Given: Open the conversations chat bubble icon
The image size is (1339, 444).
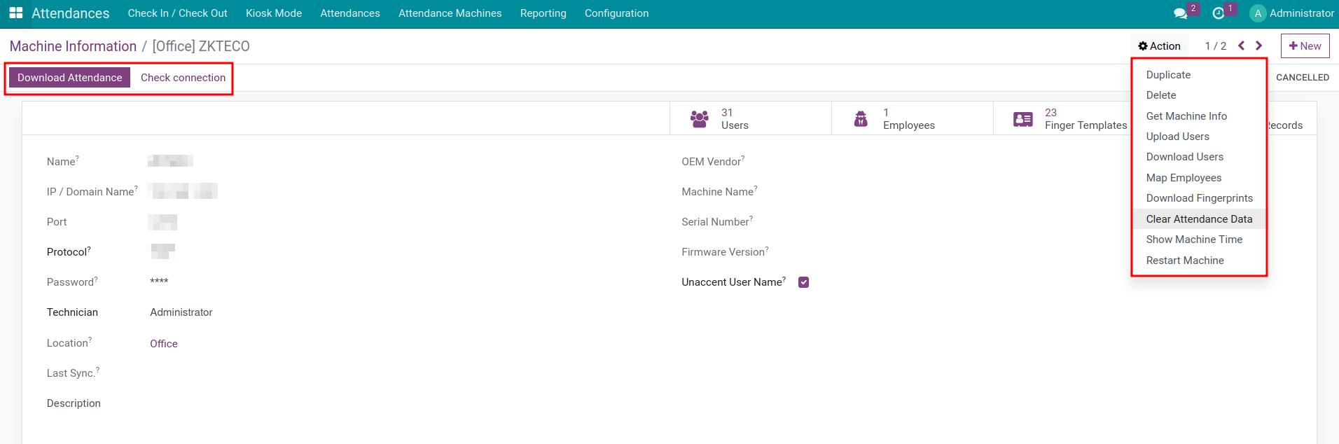Looking at the screenshot, I should tap(1180, 13).
